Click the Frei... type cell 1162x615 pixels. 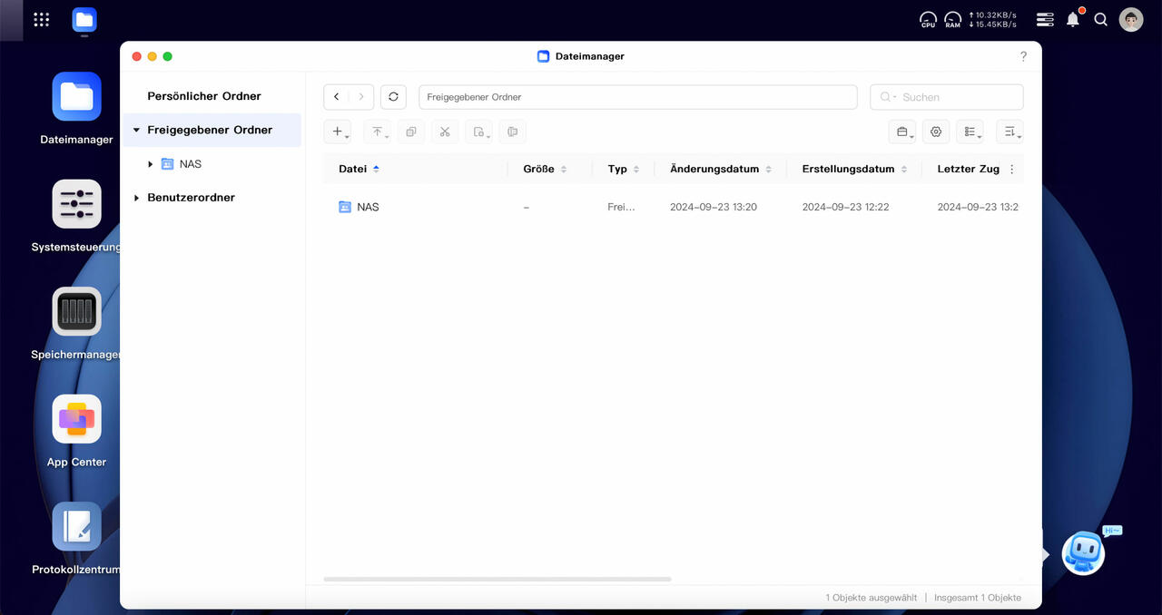[x=621, y=207]
